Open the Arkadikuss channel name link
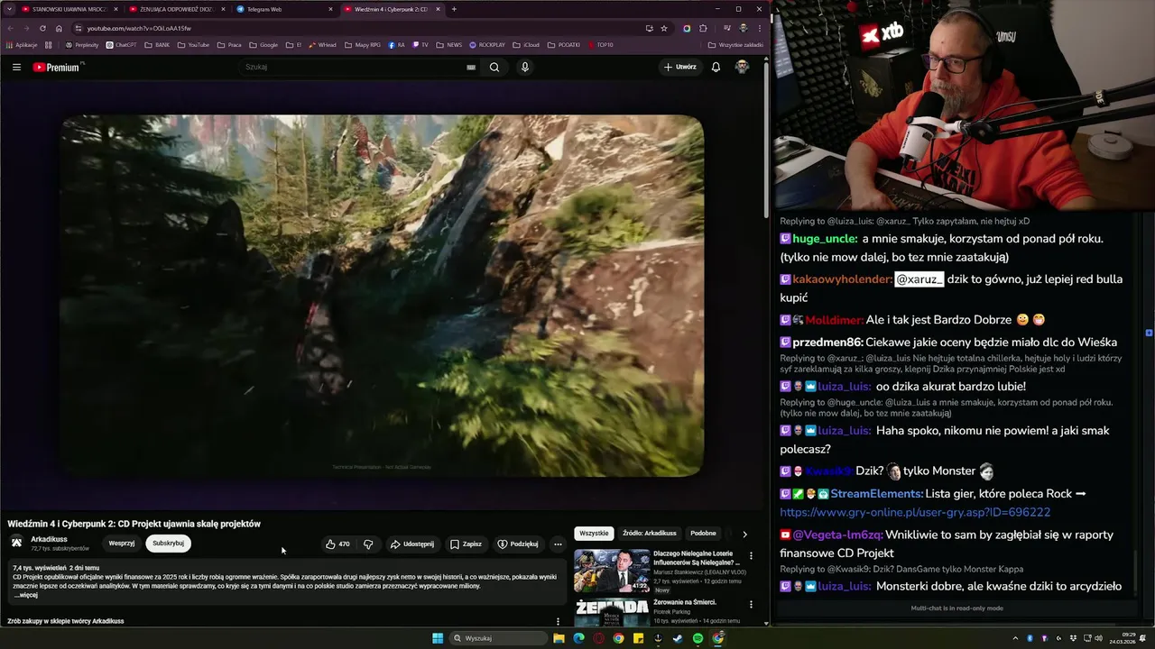 click(x=49, y=539)
